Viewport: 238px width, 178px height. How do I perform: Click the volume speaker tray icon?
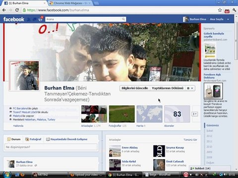click(225, 175)
